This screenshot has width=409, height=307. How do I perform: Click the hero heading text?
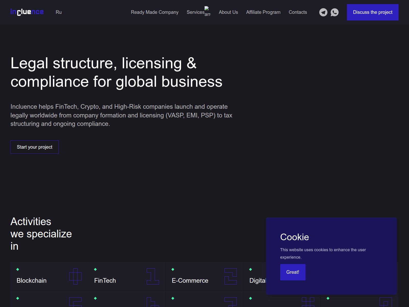(116, 72)
